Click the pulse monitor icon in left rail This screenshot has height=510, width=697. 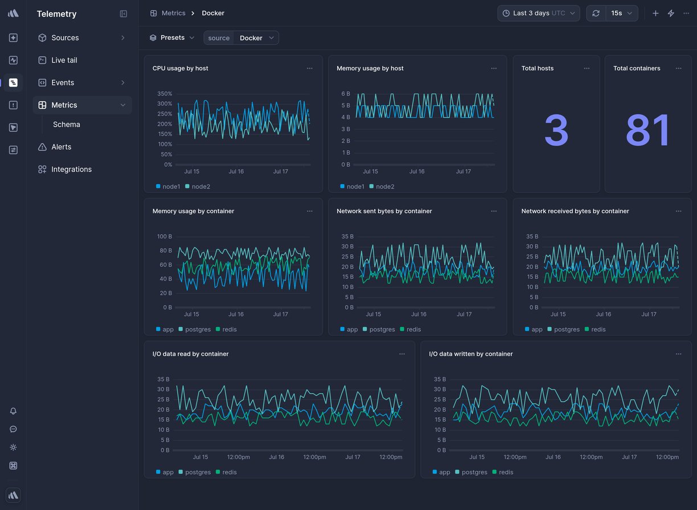tap(13, 60)
